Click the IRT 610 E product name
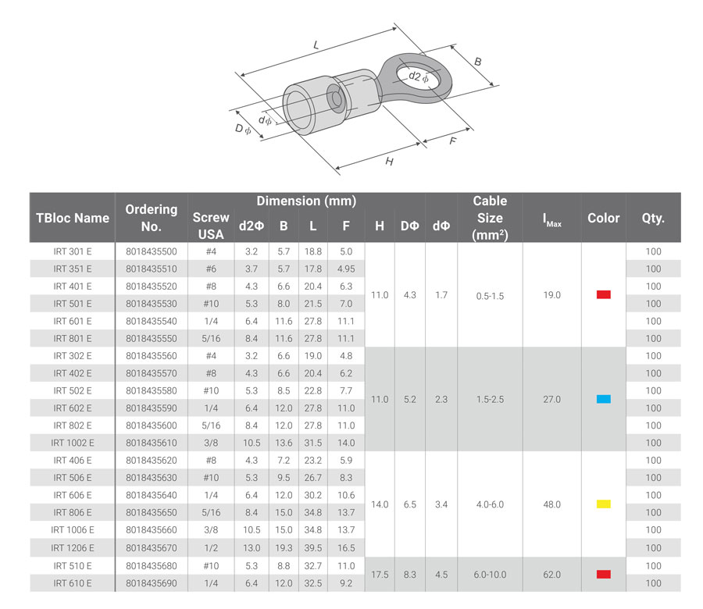Image resolution: width=703 pixels, height=609 pixels. pyautogui.click(x=73, y=583)
